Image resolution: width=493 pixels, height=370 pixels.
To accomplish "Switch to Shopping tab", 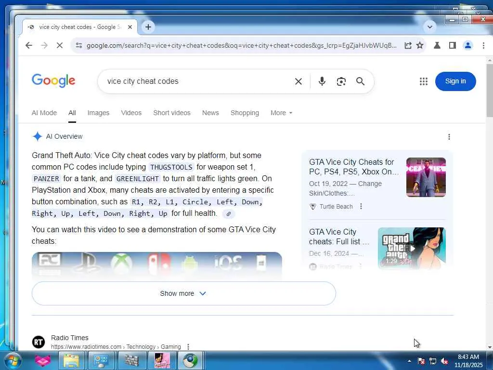I will tap(245, 113).
